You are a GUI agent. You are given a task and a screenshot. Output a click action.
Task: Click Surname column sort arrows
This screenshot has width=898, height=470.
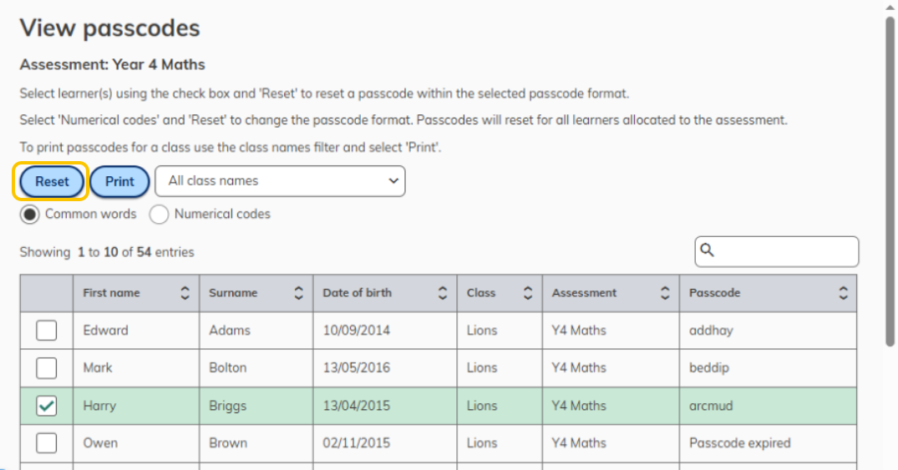point(298,293)
